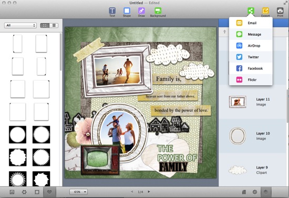The image size is (289, 198).
Task: Click the green Share icon
Action: tap(251, 11)
